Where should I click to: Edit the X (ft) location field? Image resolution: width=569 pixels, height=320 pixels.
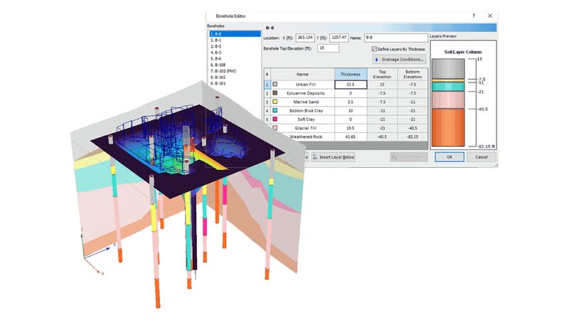pos(305,38)
